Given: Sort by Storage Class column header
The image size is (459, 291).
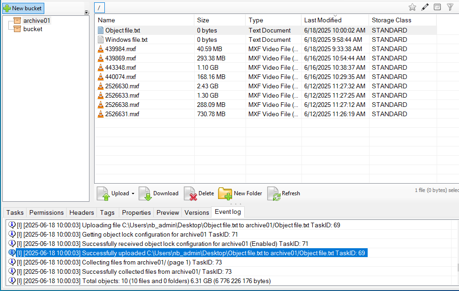Looking at the screenshot, I should [x=403, y=20].
